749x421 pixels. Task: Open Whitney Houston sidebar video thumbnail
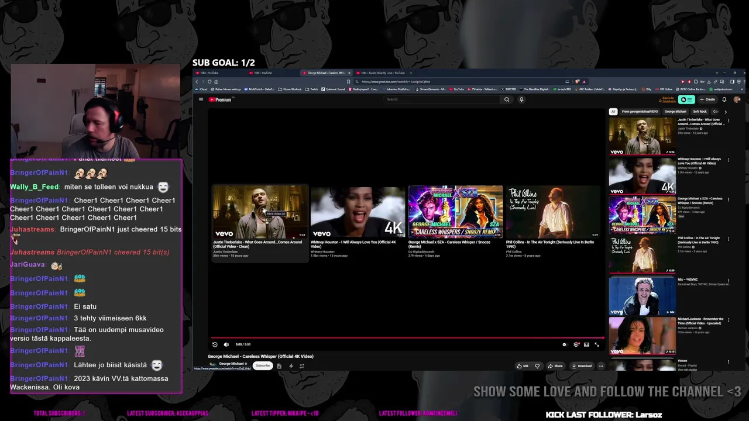[x=643, y=176]
